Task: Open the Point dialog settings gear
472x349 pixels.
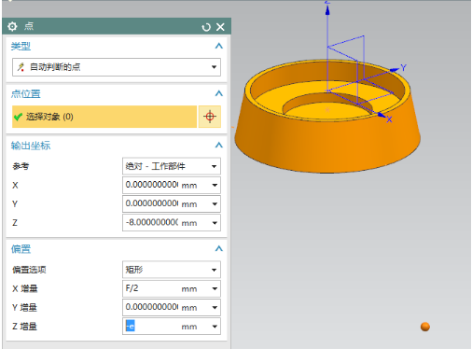Action: pyautogui.click(x=12, y=26)
